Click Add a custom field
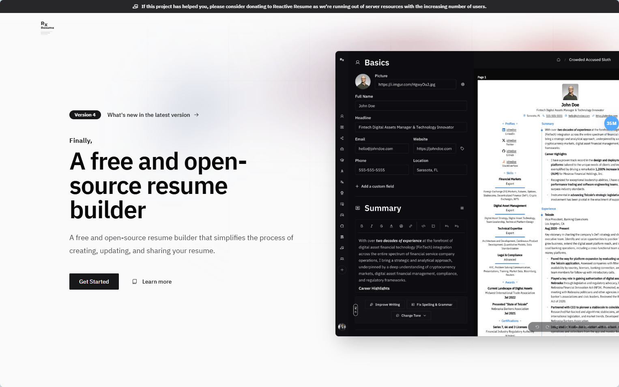Image resolution: width=619 pixels, height=387 pixels. tap(375, 186)
